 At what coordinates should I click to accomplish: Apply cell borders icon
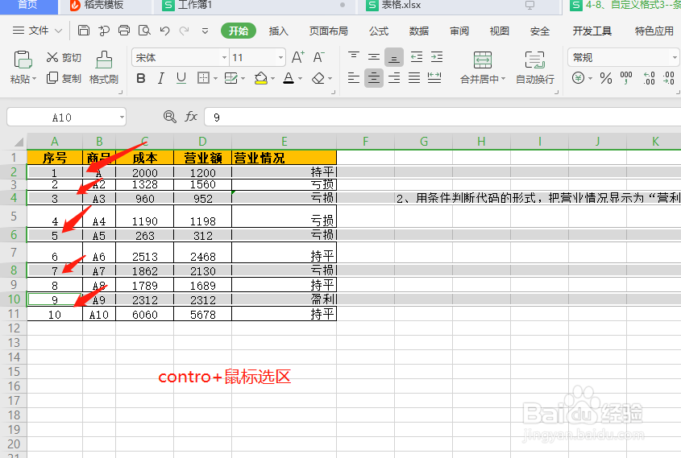tap(203, 79)
